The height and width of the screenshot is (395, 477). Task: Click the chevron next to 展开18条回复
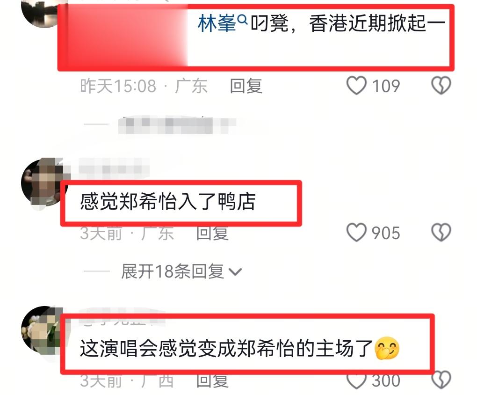tap(235, 271)
